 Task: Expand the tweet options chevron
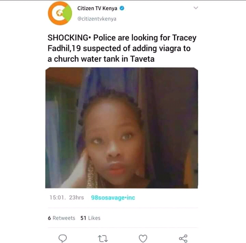coord(196,8)
